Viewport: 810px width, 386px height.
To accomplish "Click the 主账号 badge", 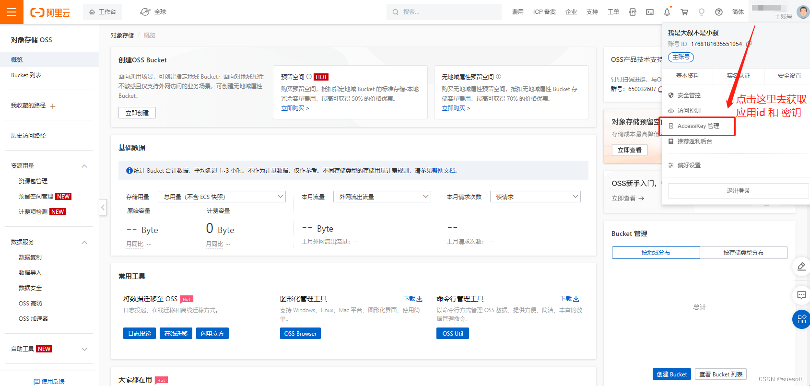I will [681, 57].
